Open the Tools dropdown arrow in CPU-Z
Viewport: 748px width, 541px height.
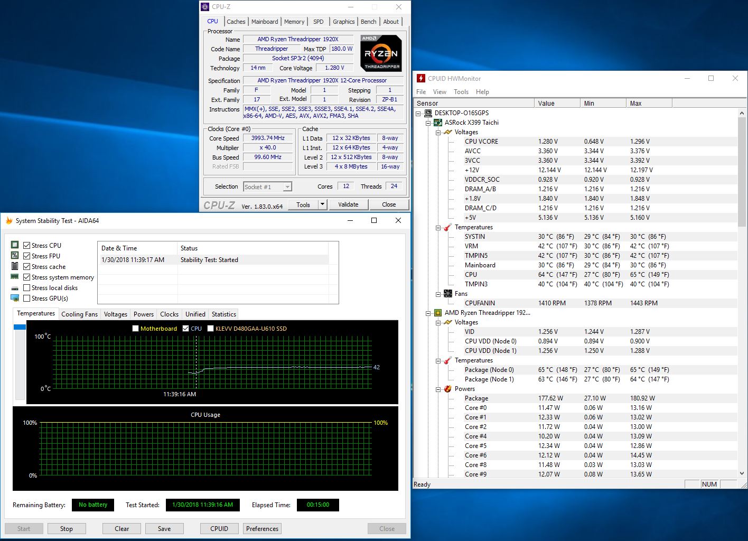322,204
